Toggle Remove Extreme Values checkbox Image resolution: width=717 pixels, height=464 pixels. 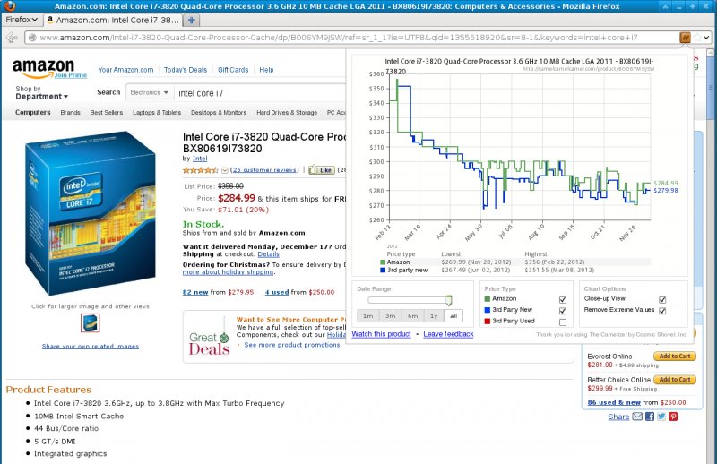662,311
